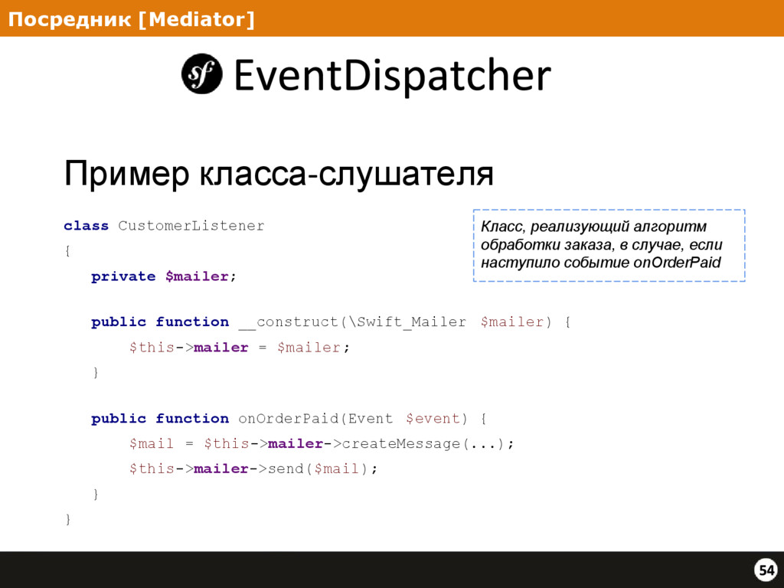The image size is (784, 588).
Task: Click the 'EventDispatcher' title text
Action: (392, 75)
